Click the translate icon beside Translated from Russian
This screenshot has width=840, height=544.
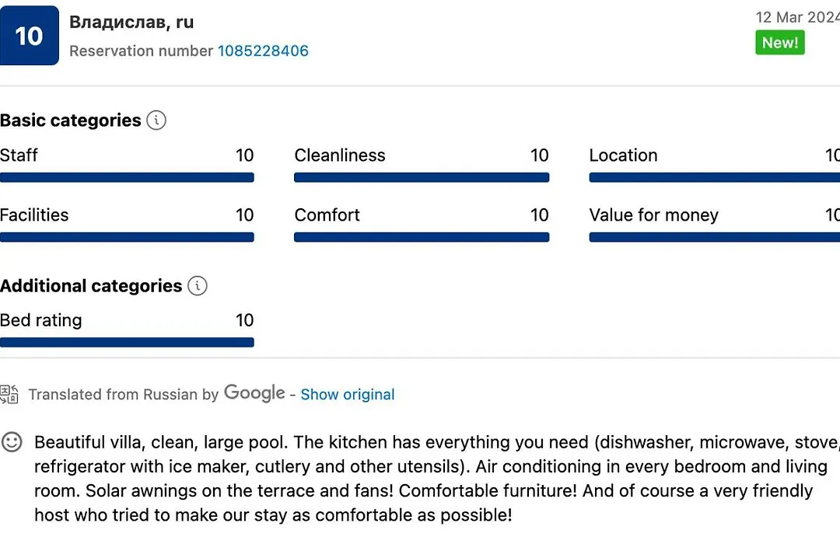point(9,394)
